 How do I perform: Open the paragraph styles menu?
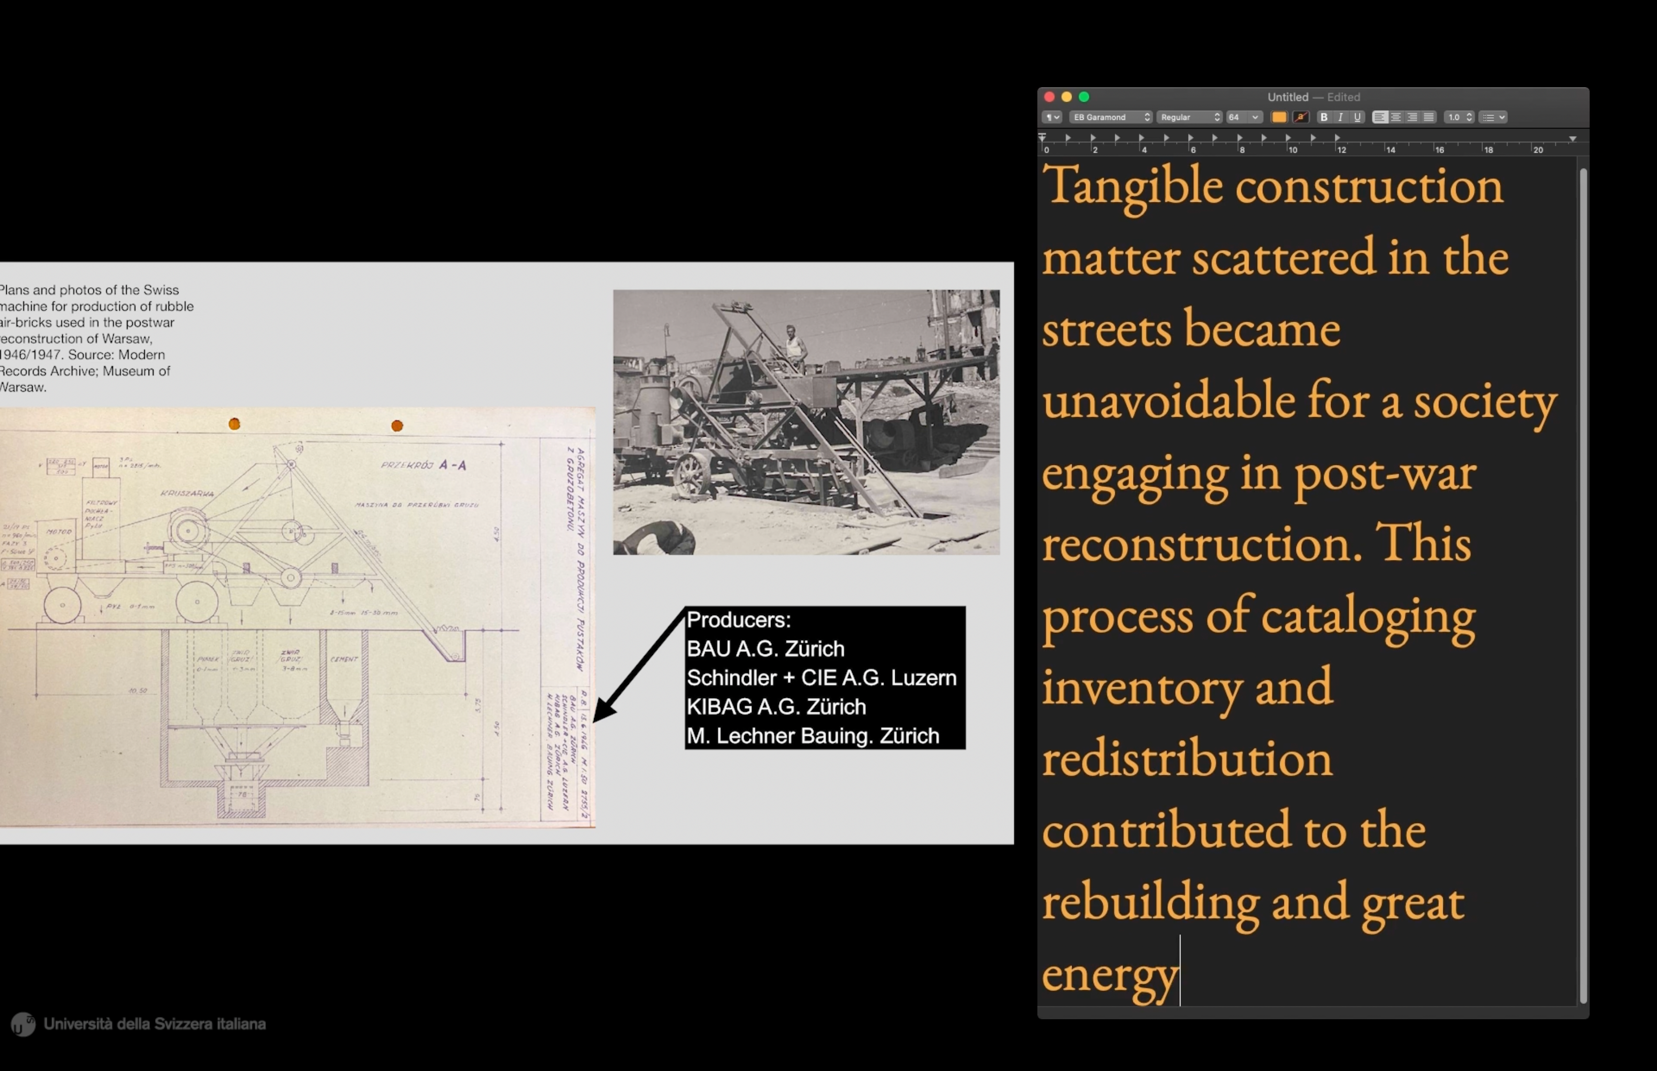1052,117
